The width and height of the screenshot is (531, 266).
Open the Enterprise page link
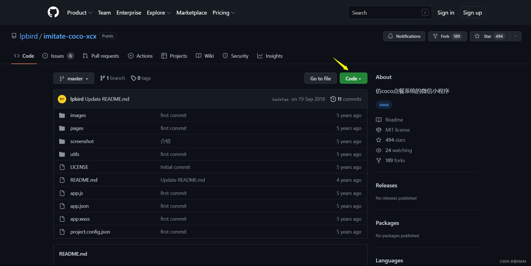point(129,13)
